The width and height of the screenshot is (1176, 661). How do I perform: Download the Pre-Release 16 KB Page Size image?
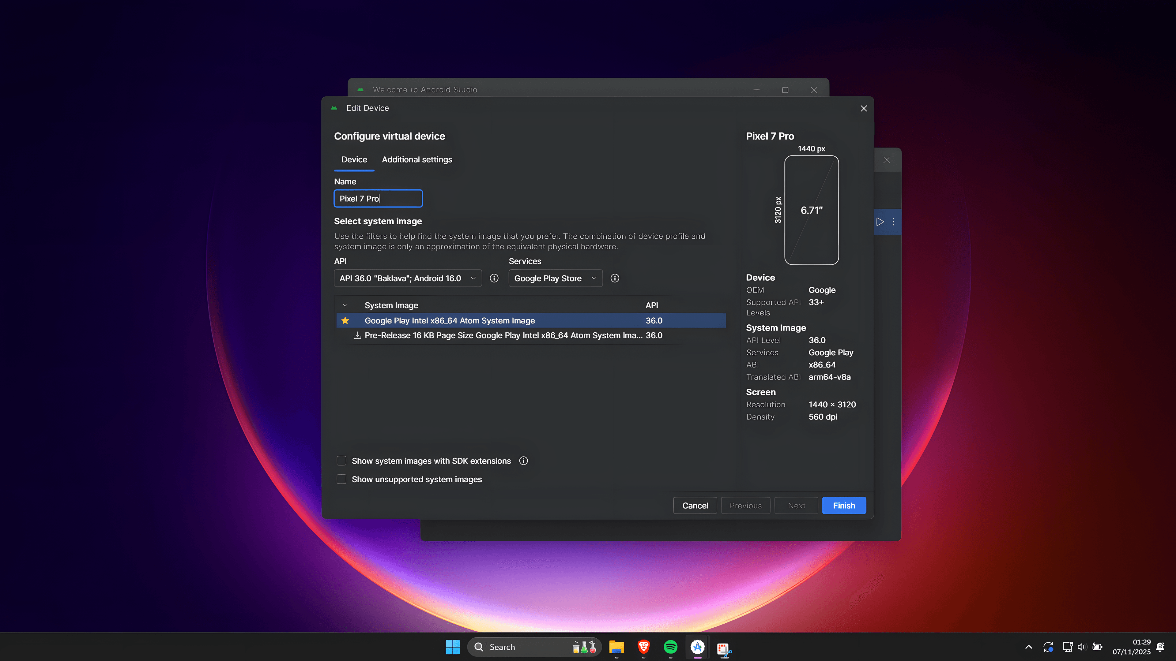(x=357, y=335)
